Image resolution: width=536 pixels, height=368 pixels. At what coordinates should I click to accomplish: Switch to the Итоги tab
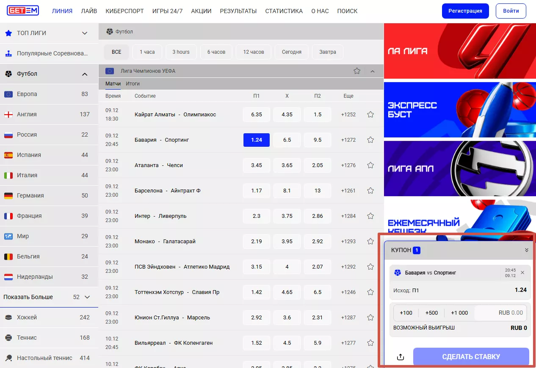[133, 84]
